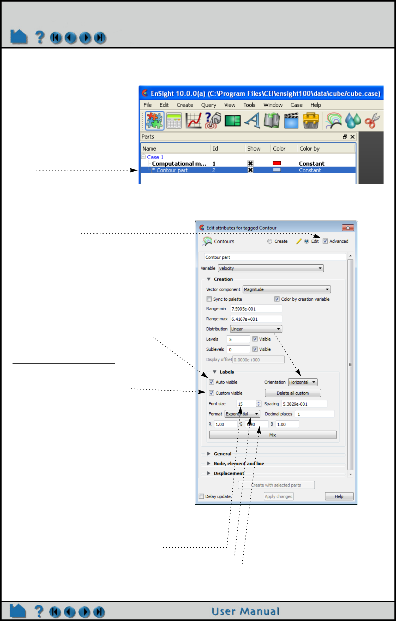Screen dimensions: 396x621
Task: Click the question mark icon in bottom footer
Action: (39, 611)
